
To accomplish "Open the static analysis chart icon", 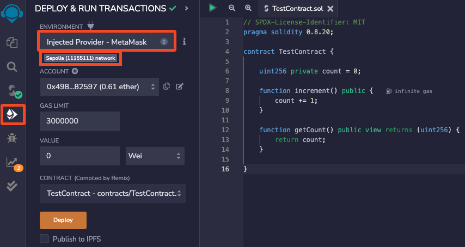I will [x=12, y=162].
